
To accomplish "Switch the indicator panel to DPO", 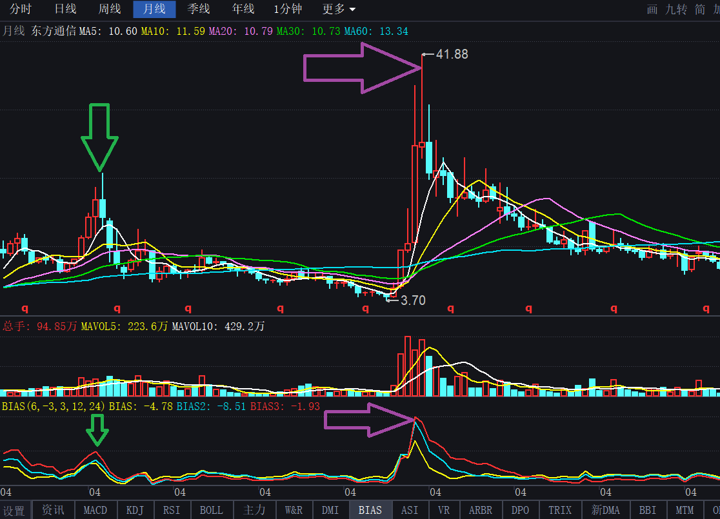I will [x=520, y=510].
